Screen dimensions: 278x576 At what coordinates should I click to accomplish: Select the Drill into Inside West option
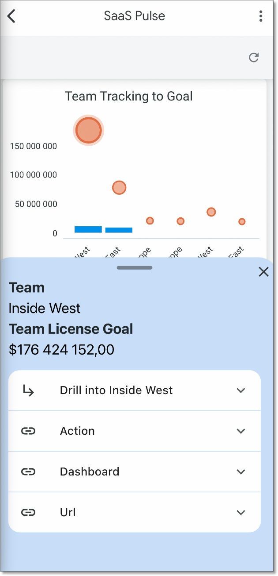click(x=135, y=390)
